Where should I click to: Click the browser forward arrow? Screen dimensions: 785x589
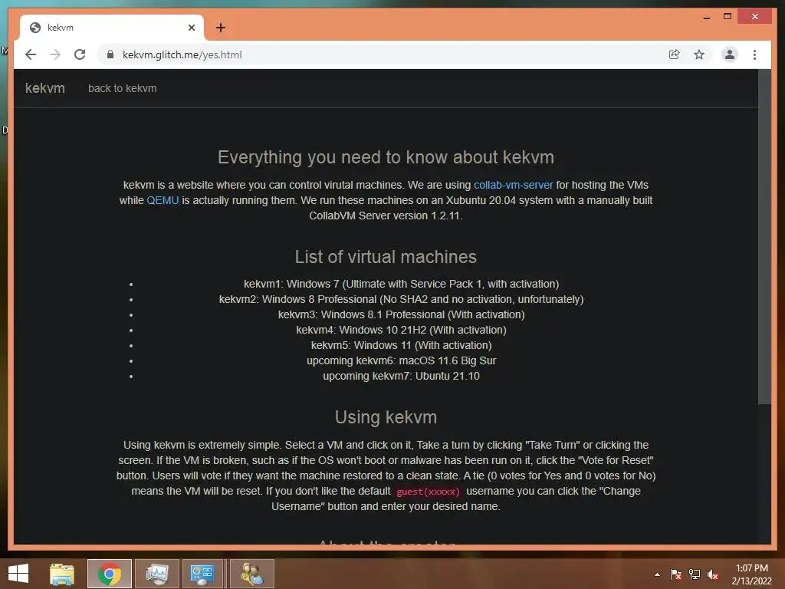55,54
